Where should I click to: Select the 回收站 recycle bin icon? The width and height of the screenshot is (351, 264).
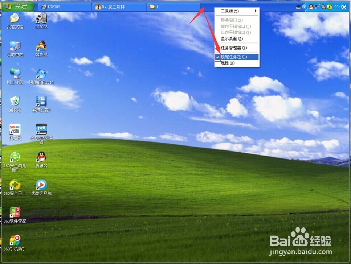15,104
